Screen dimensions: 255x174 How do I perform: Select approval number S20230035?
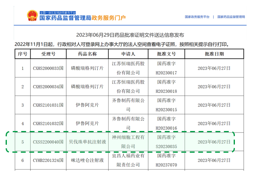(x=167, y=147)
